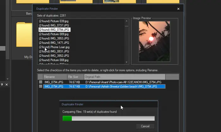Click the down arrow of the duplicates list scrollbar
The image size is (221, 132).
pos(126,62)
